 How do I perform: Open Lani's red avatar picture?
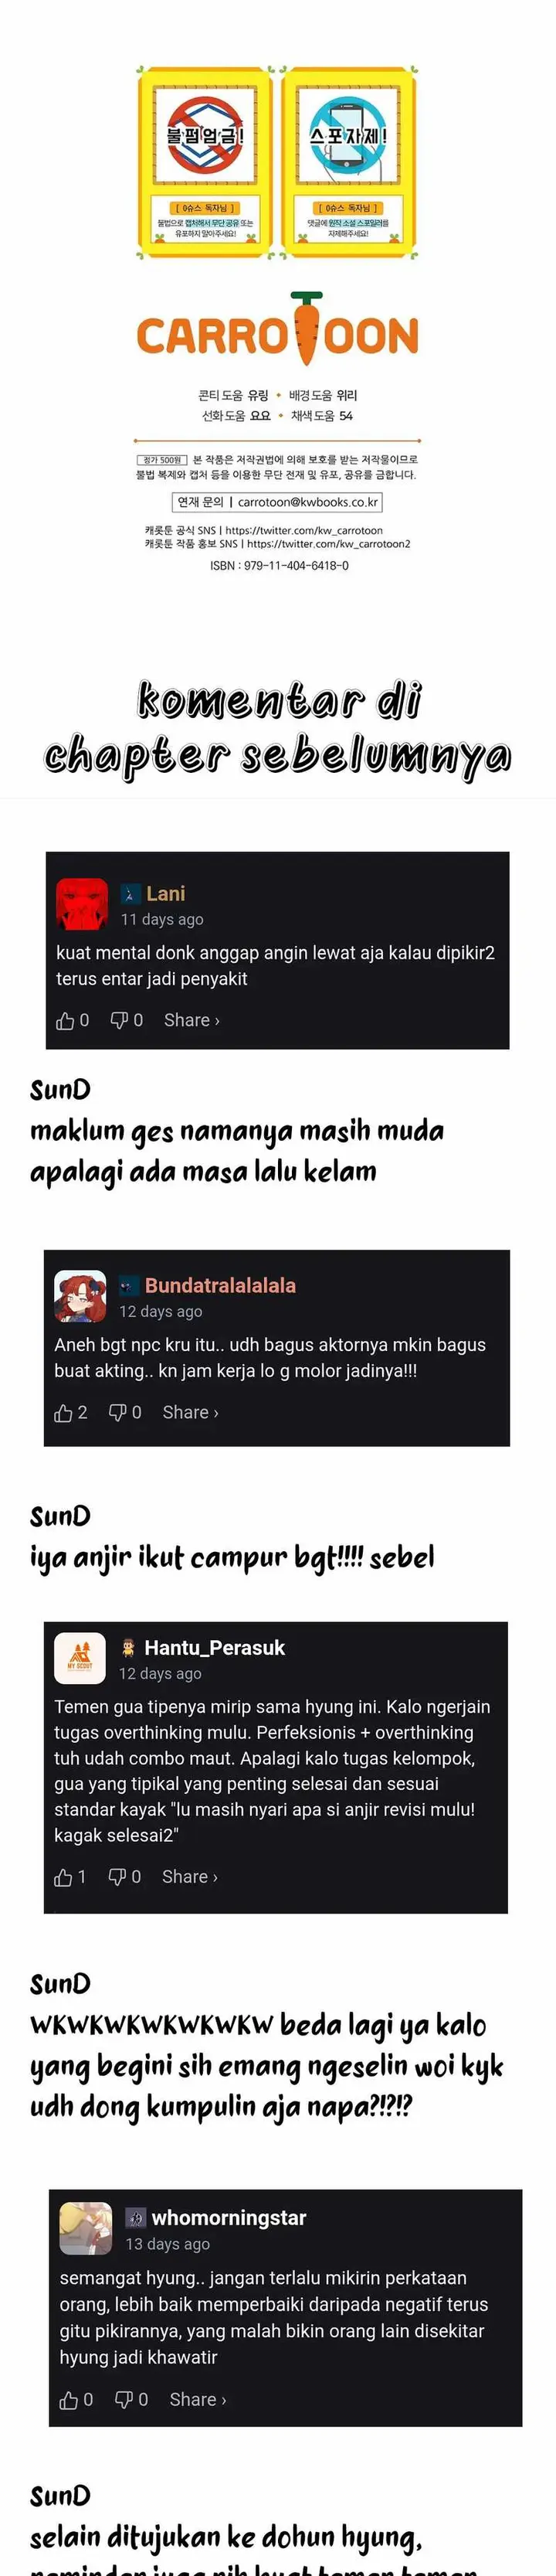[x=82, y=904]
